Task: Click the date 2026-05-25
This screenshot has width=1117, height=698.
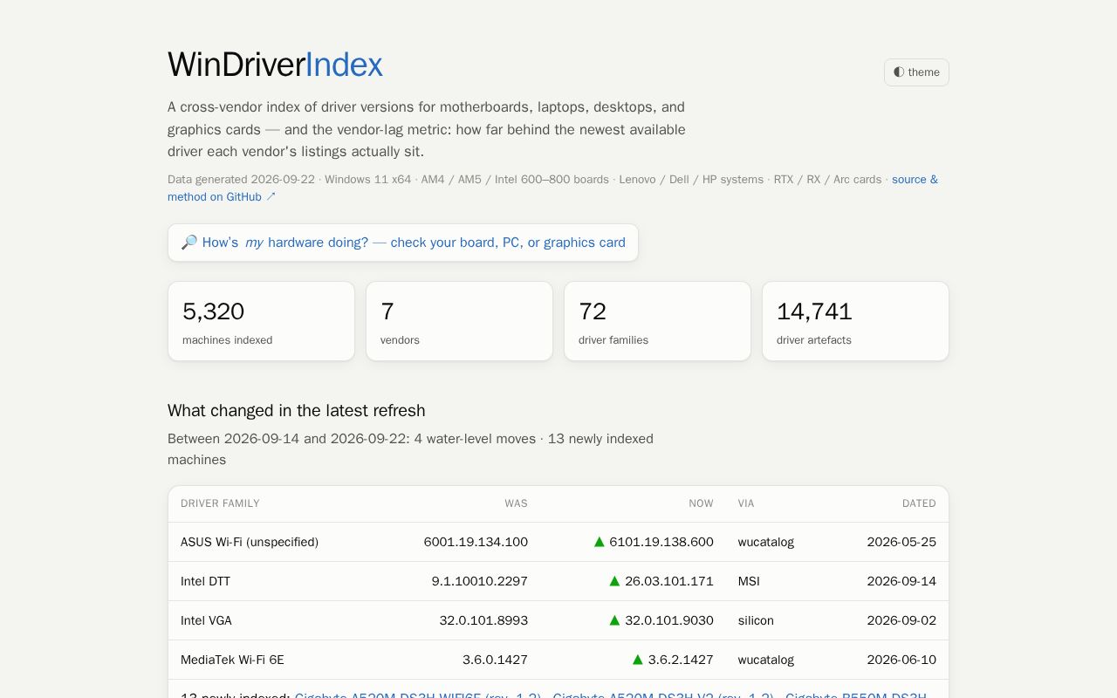Action: pyautogui.click(x=901, y=542)
